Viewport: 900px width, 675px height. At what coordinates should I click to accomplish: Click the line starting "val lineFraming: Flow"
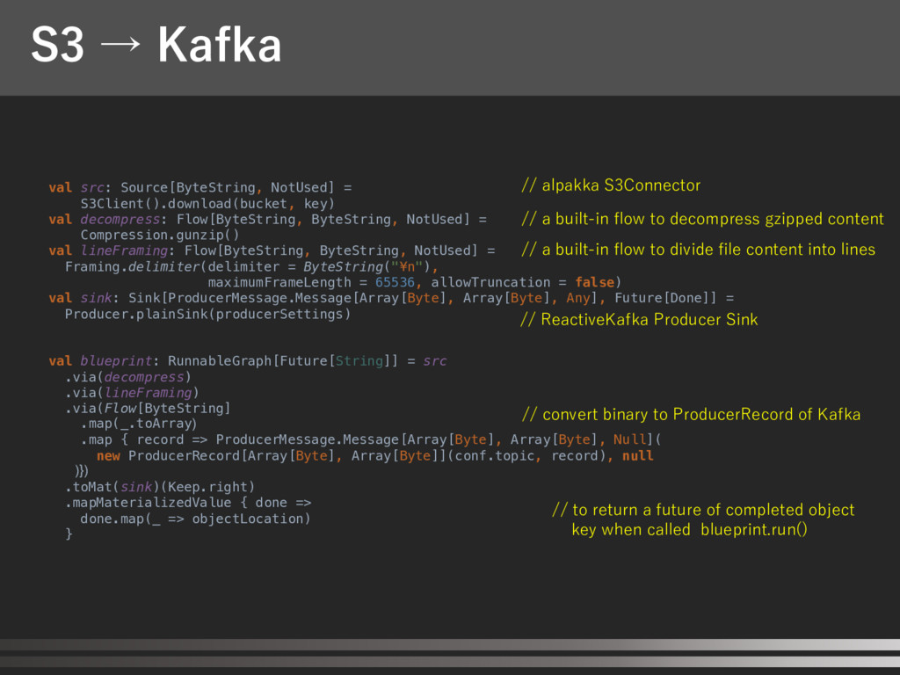click(x=272, y=250)
